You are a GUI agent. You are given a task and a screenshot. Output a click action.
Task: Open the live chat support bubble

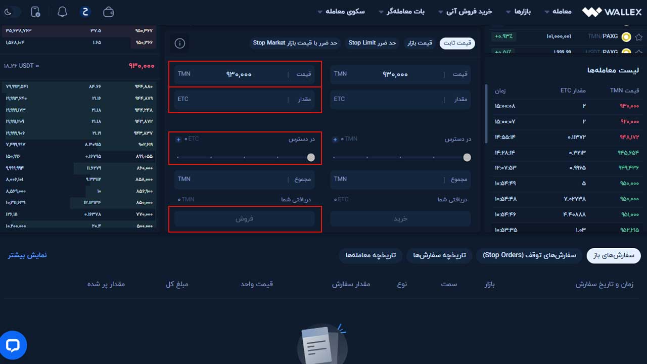click(x=13, y=345)
